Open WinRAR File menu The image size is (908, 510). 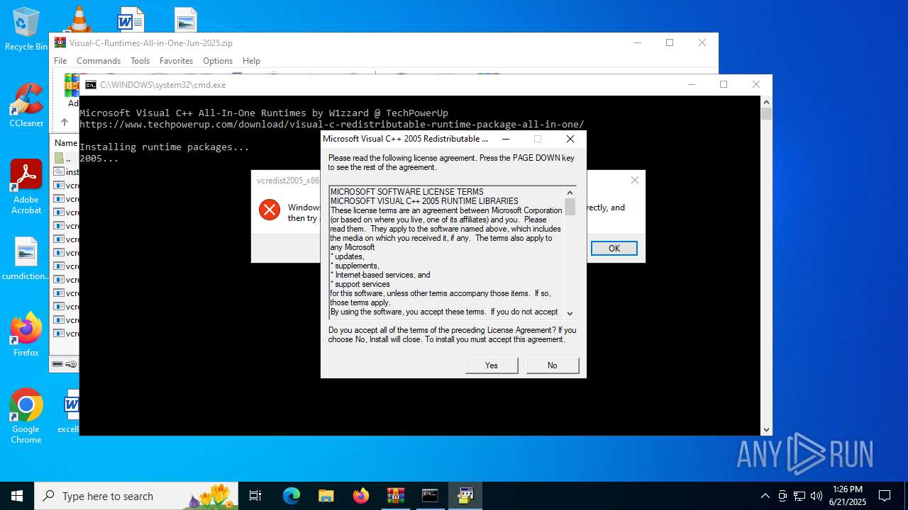tap(60, 61)
